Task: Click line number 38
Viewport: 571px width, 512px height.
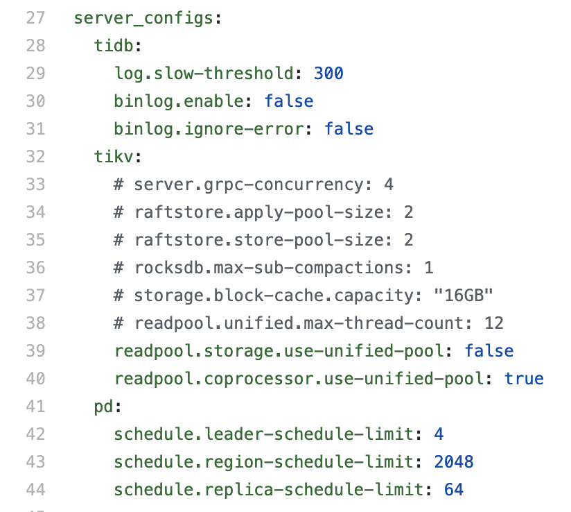Action: [36, 323]
